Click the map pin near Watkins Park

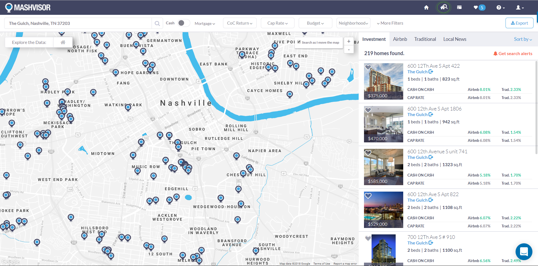128,107
